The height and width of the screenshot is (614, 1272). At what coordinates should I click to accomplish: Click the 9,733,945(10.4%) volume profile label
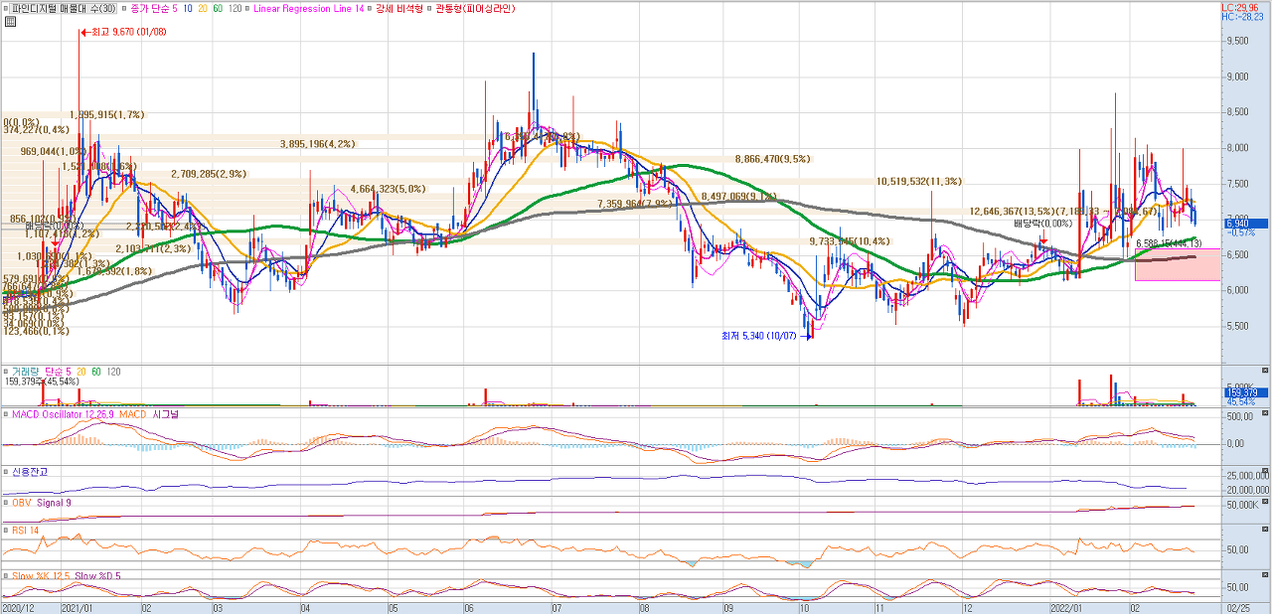click(850, 241)
